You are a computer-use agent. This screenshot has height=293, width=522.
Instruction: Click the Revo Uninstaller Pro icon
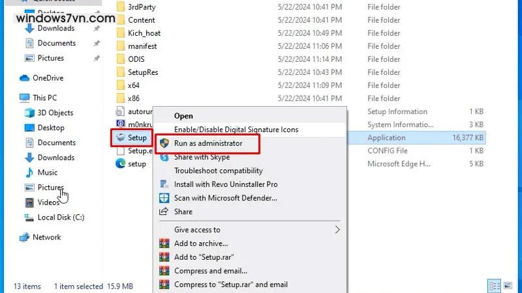pos(164,184)
